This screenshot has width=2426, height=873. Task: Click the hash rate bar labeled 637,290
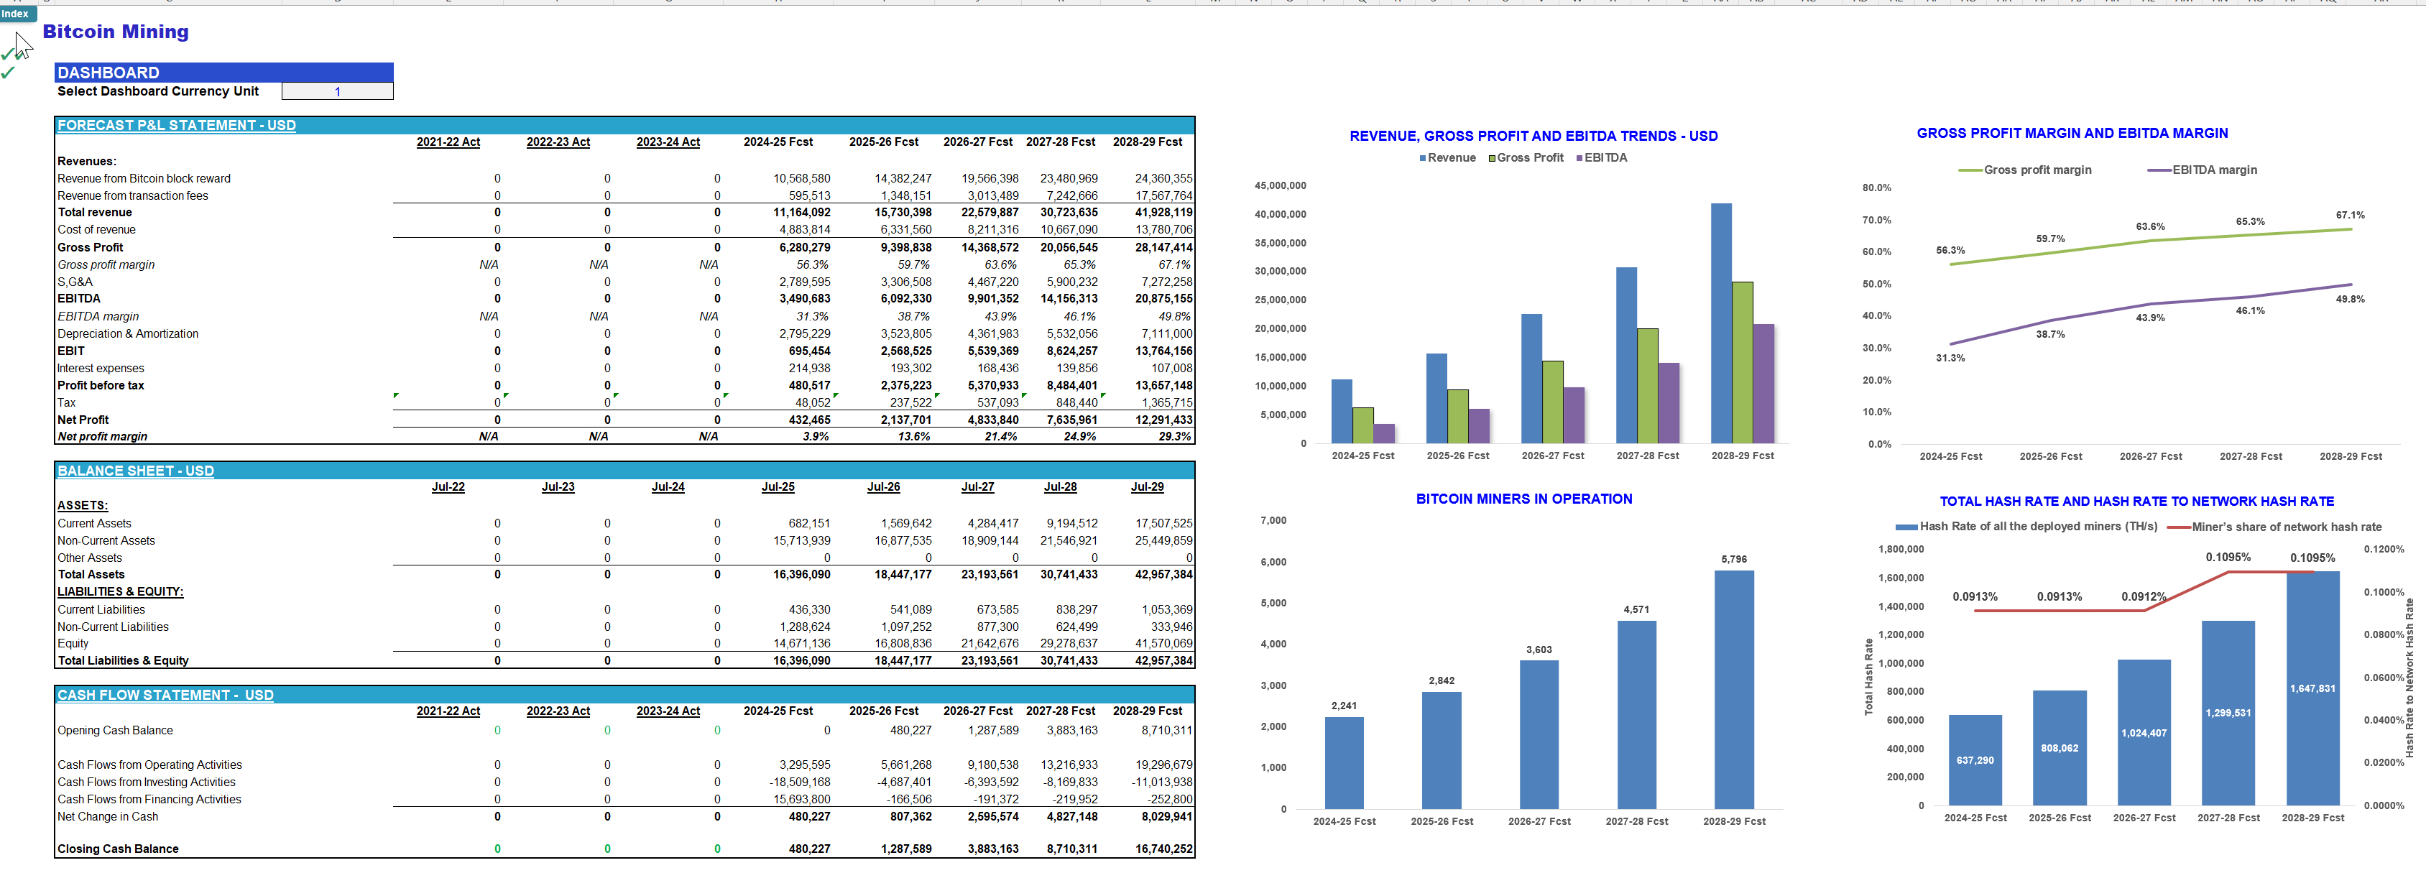(x=1975, y=759)
